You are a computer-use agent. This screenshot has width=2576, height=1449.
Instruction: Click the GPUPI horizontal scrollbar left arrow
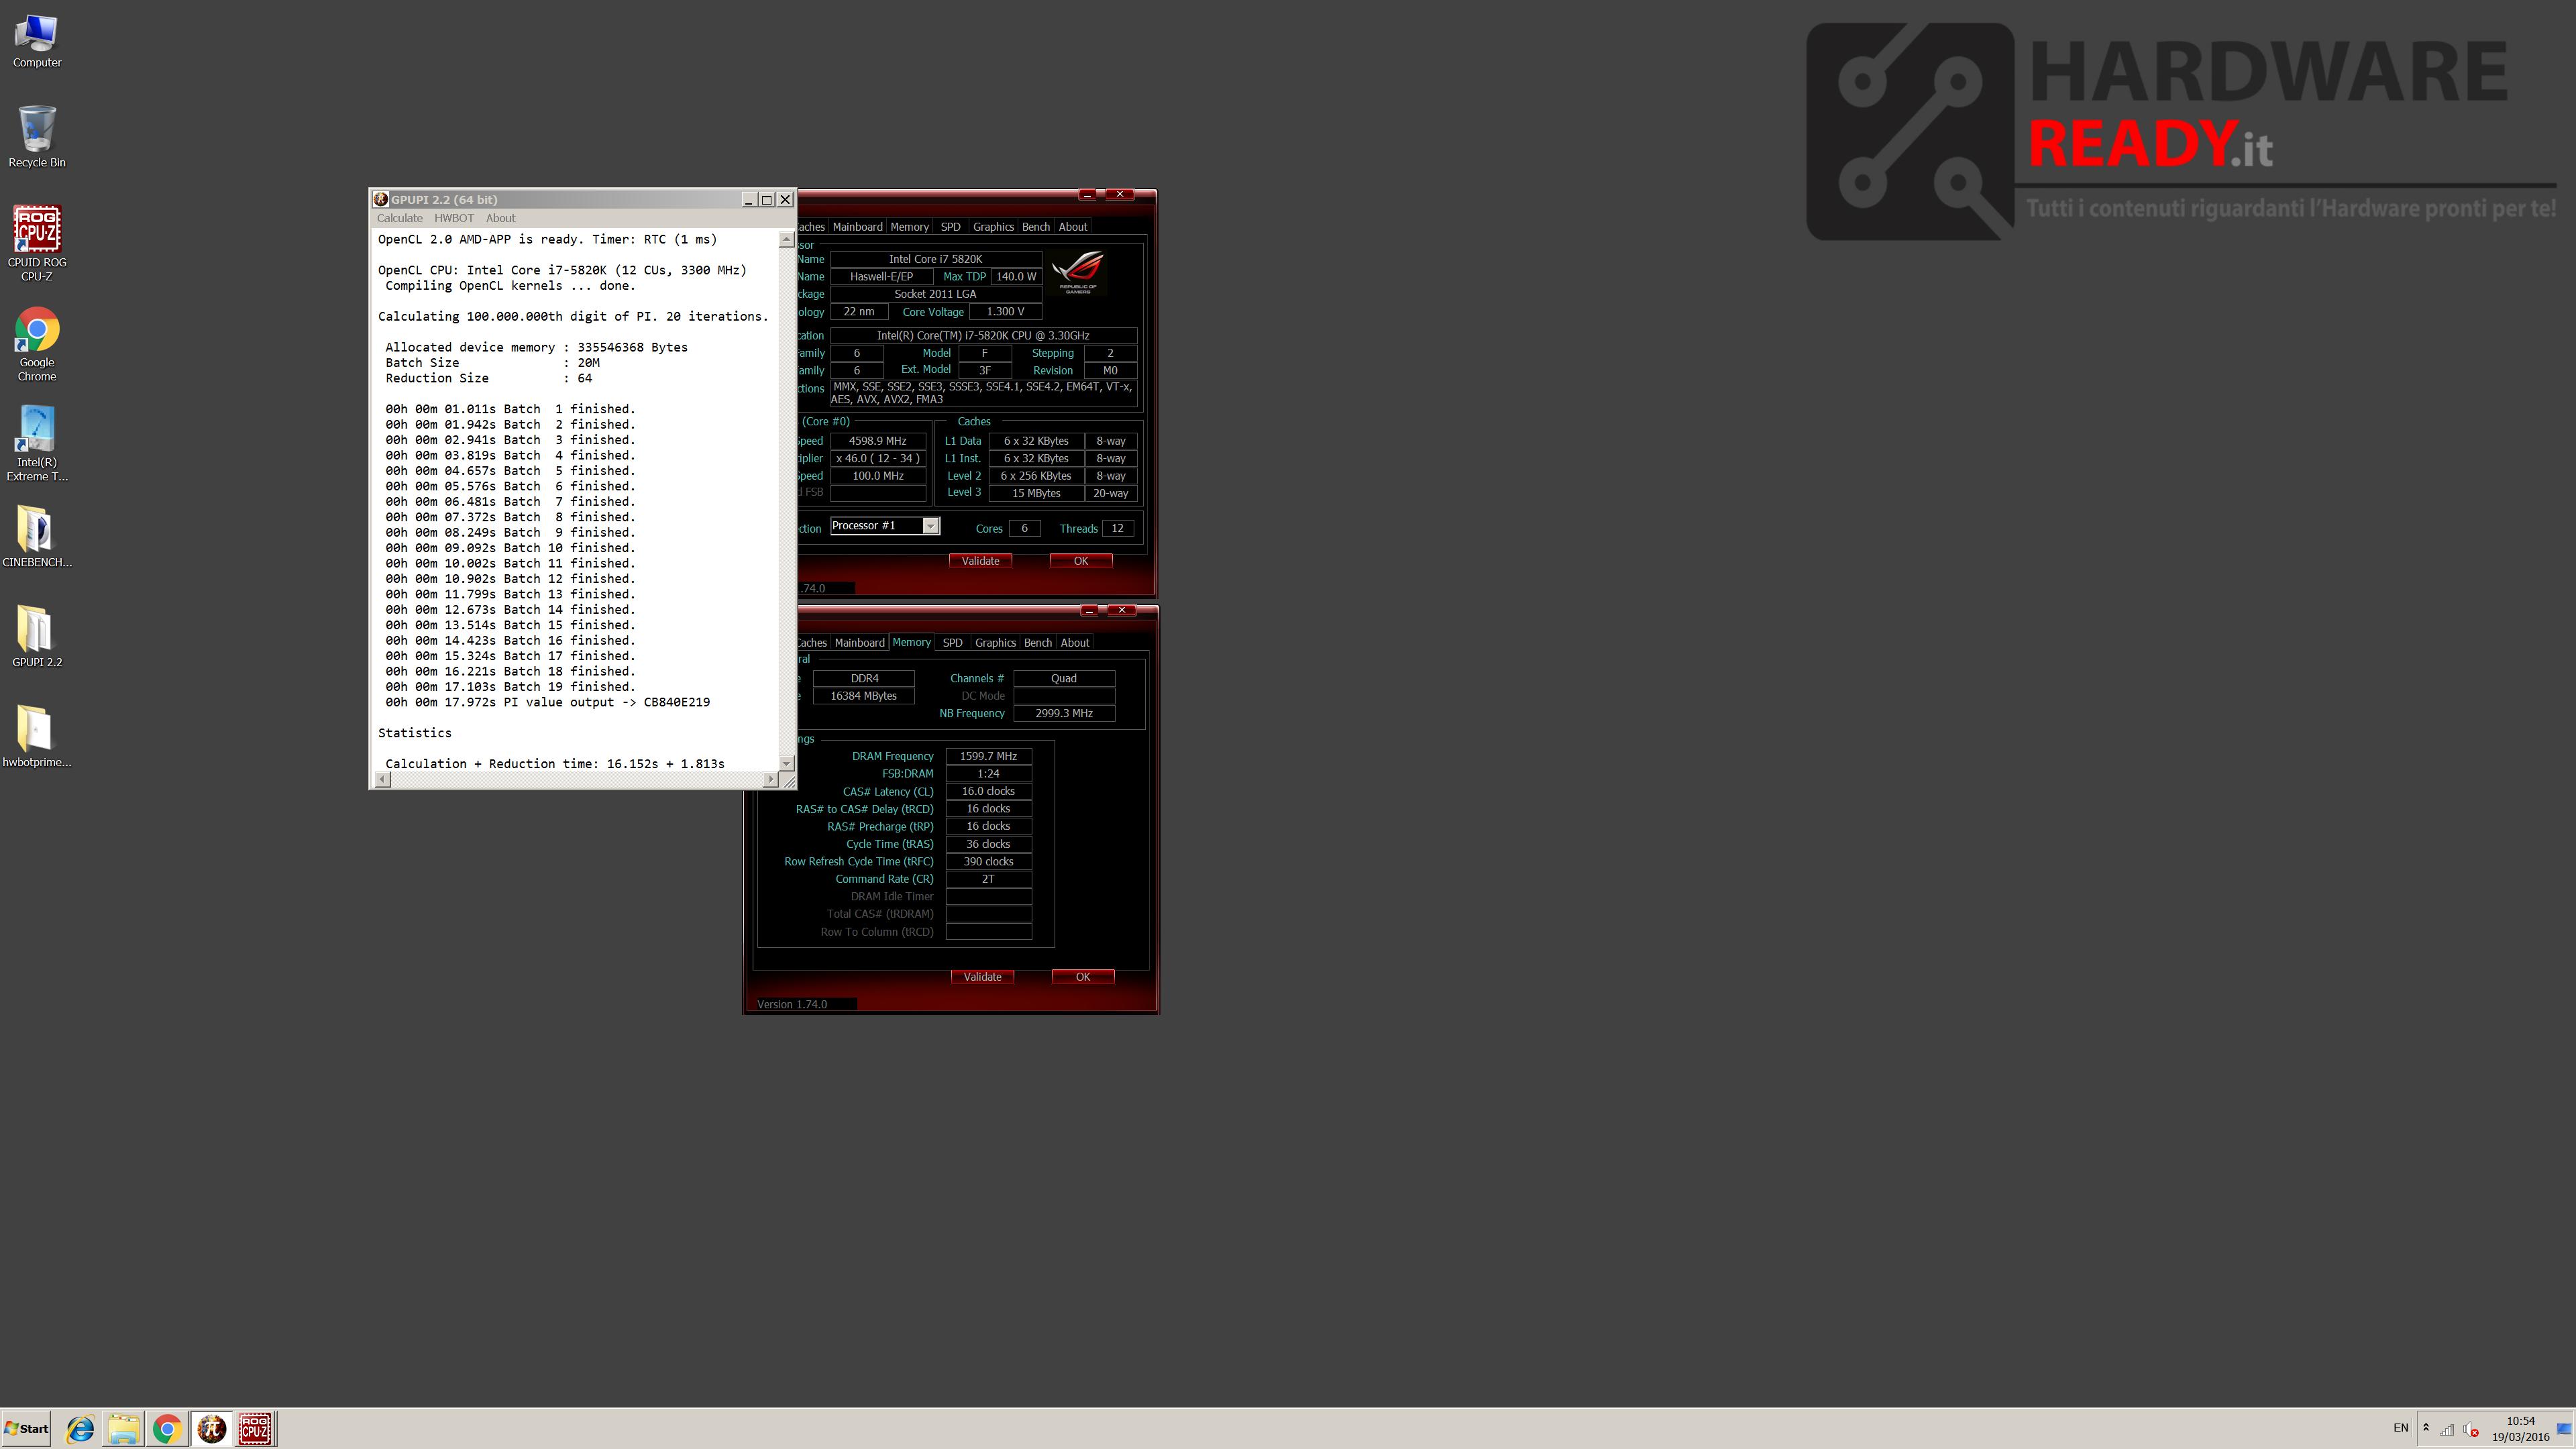tap(383, 779)
